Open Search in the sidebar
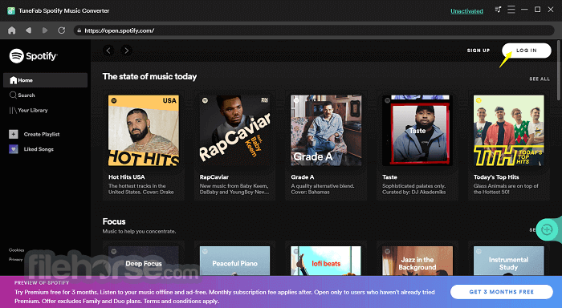The image size is (562, 308). (x=22, y=95)
